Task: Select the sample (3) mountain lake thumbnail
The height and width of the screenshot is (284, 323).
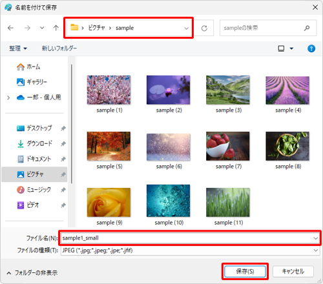Action: [x=228, y=90]
